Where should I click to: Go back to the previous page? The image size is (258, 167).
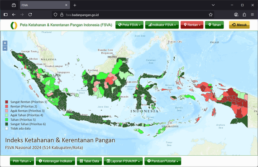14,15
